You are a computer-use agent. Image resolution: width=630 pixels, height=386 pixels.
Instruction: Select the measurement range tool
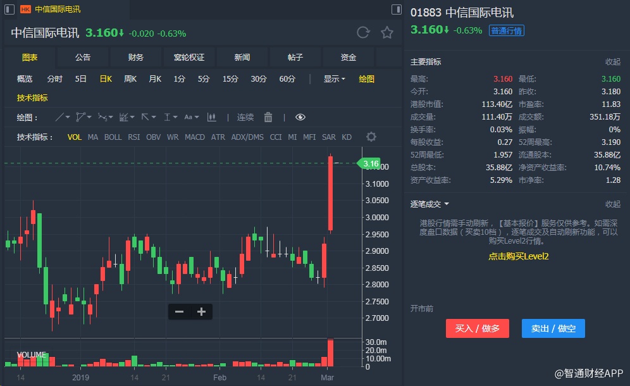click(x=167, y=117)
